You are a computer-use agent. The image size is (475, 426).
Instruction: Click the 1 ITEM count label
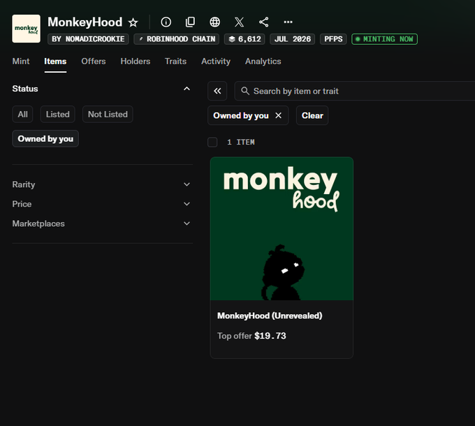click(241, 142)
